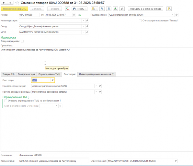This screenshot has width=193, height=166.
Task: Open the Склад field's open-form icon
Action: pyautogui.click(x=87, y=26)
